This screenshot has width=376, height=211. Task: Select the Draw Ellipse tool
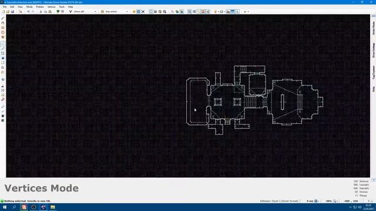3,33
